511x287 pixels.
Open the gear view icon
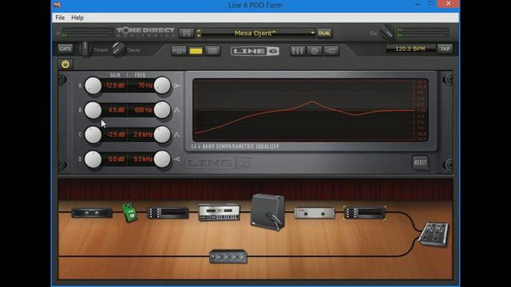pyautogui.click(x=179, y=51)
